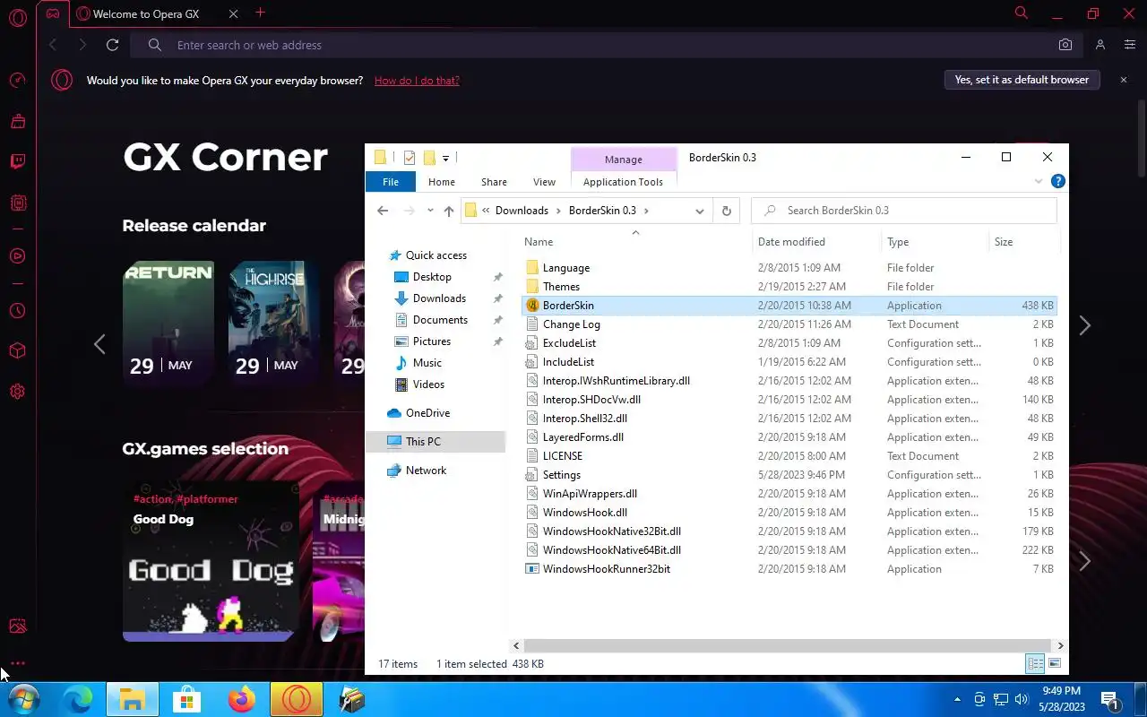Switch to the View ribbon tab
Image resolution: width=1147 pixels, height=717 pixels.
click(x=544, y=182)
